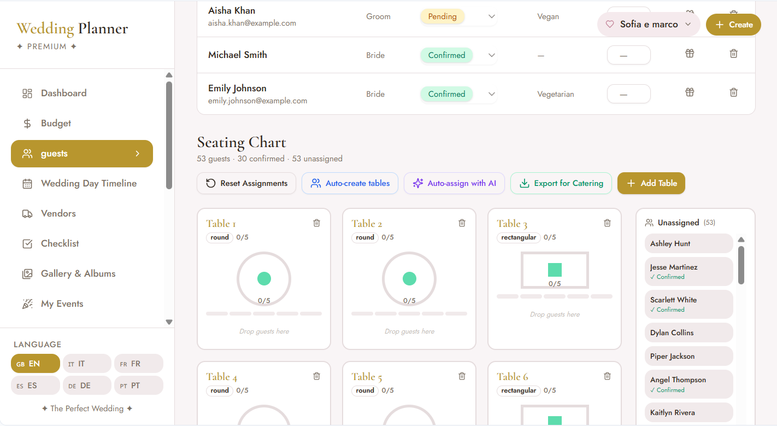Click the Unassigned guest list scrollbar

coord(741,265)
